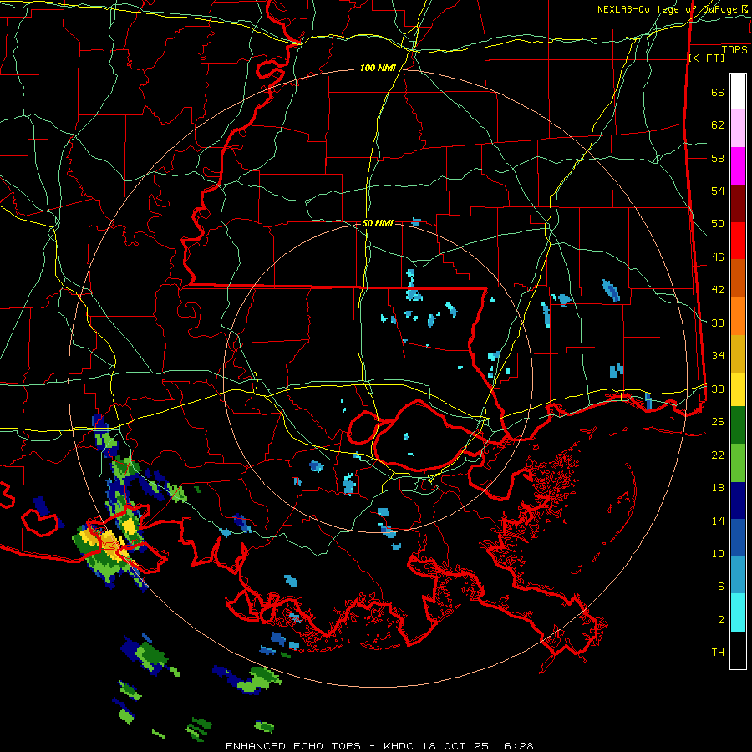Screen dimensions: 752x752
Task: Click the legend value "38"
Action: point(718,323)
